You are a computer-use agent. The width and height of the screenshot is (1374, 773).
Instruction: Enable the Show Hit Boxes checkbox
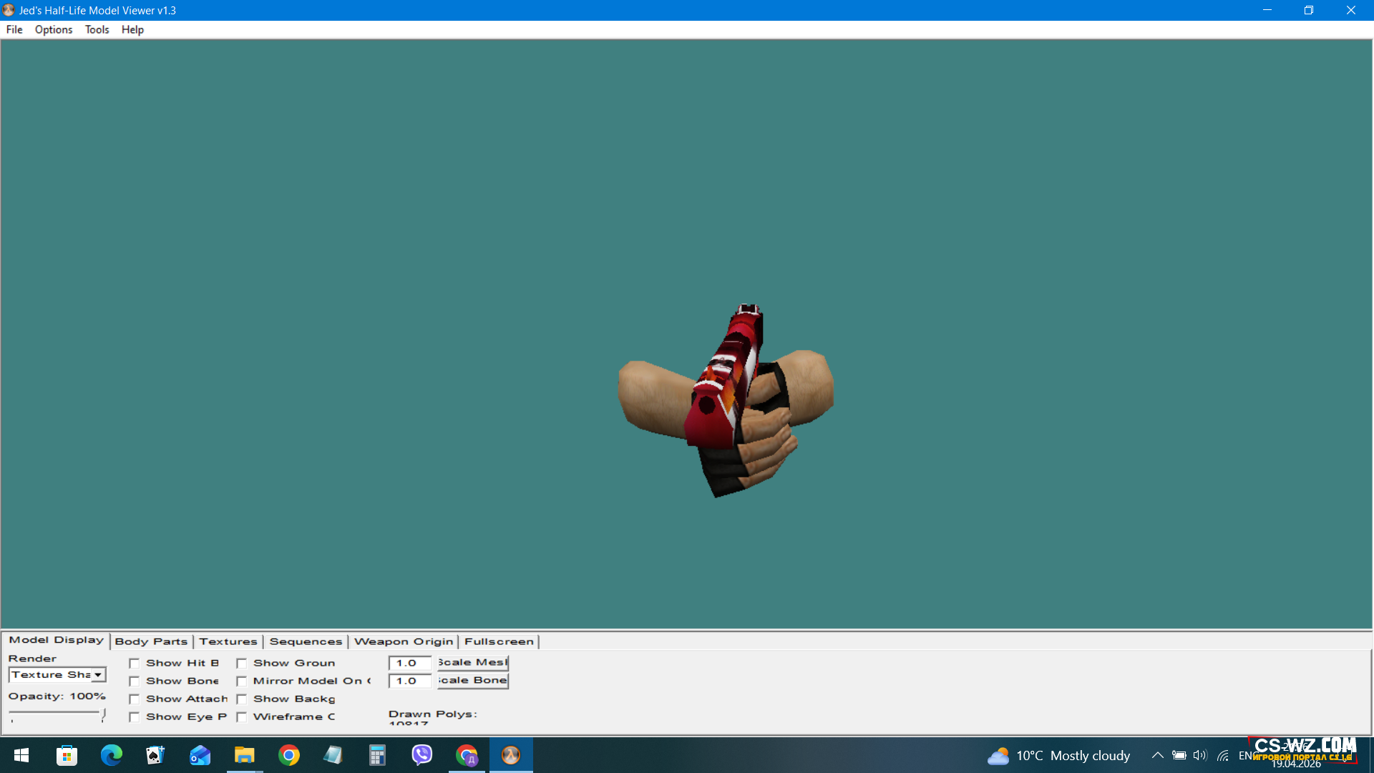(x=135, y=663)
